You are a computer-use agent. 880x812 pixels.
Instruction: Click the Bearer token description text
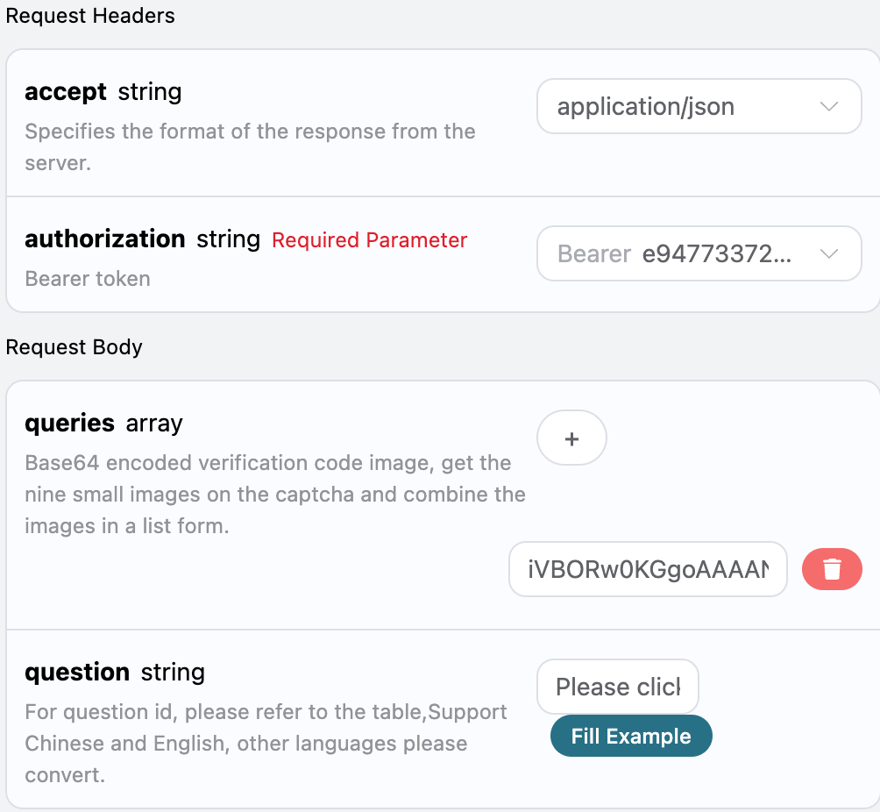click(x=88, y=279)
